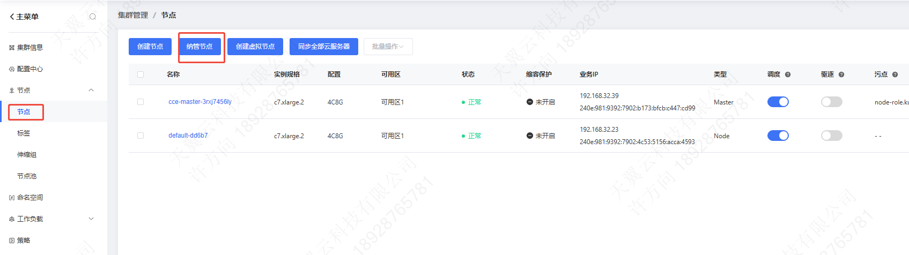Click the 策略 sidebar icon

pos(12,241)
